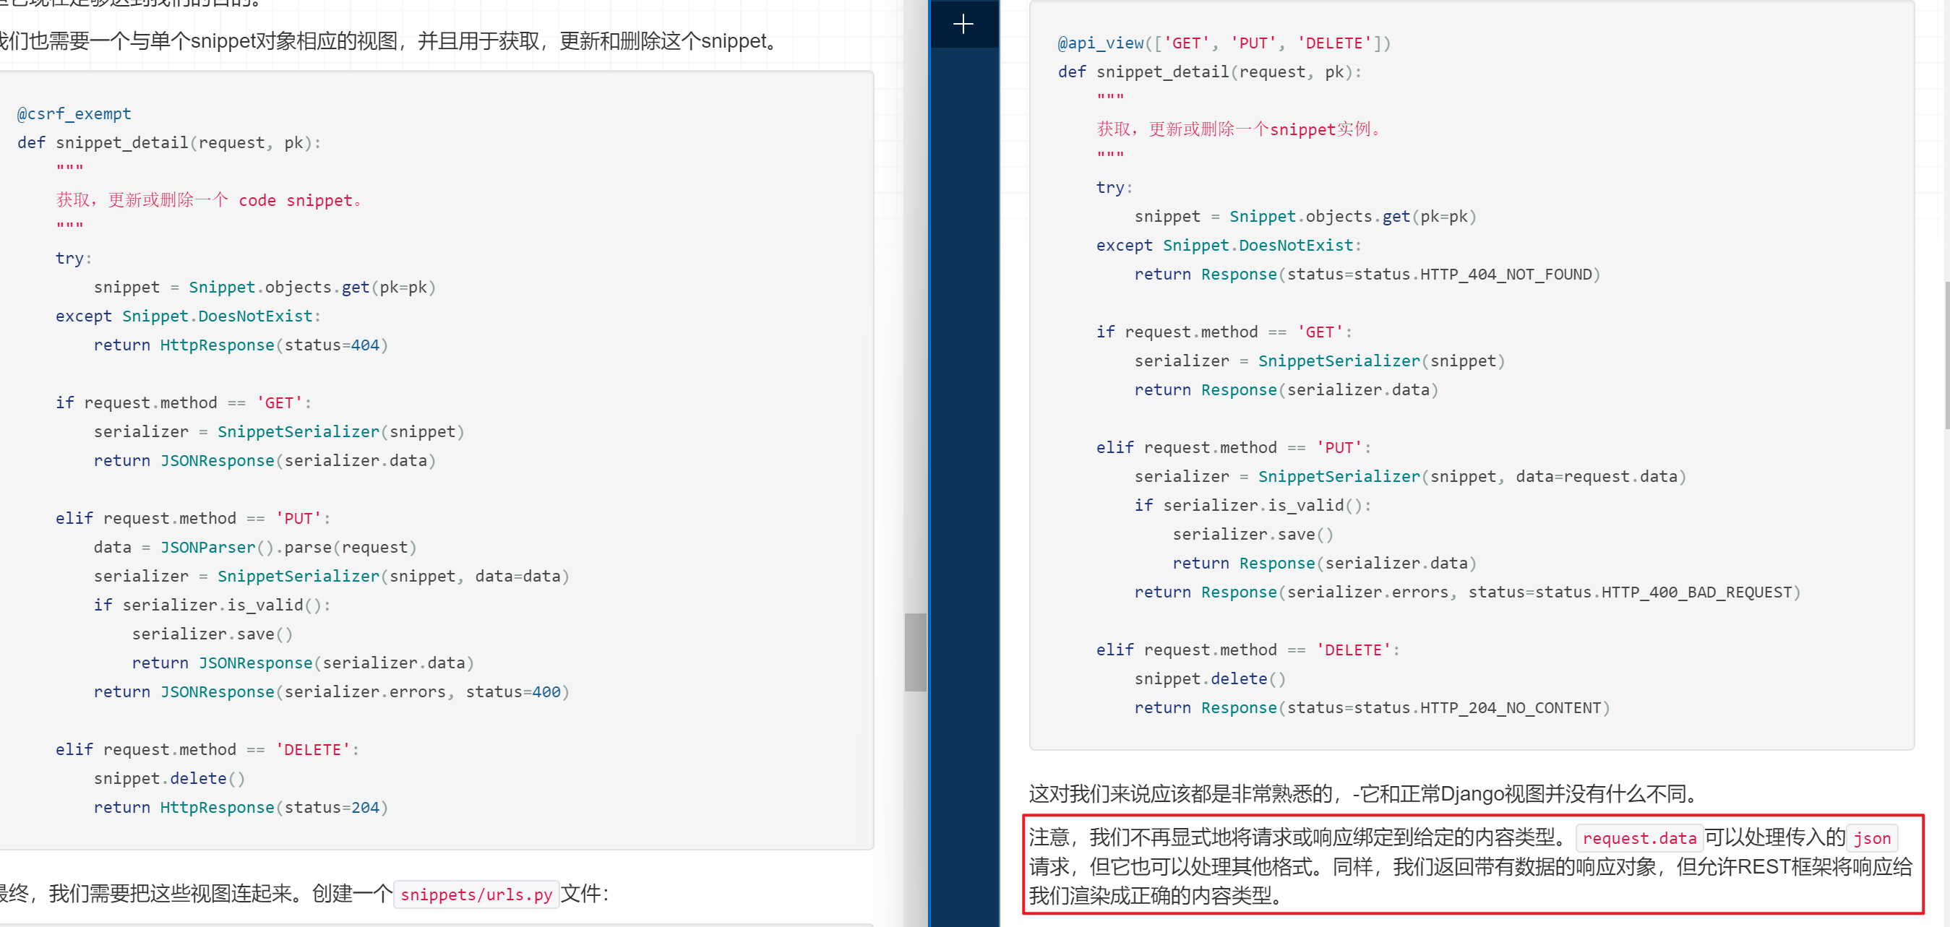Click the json inline code tag

coord(1871,837)
